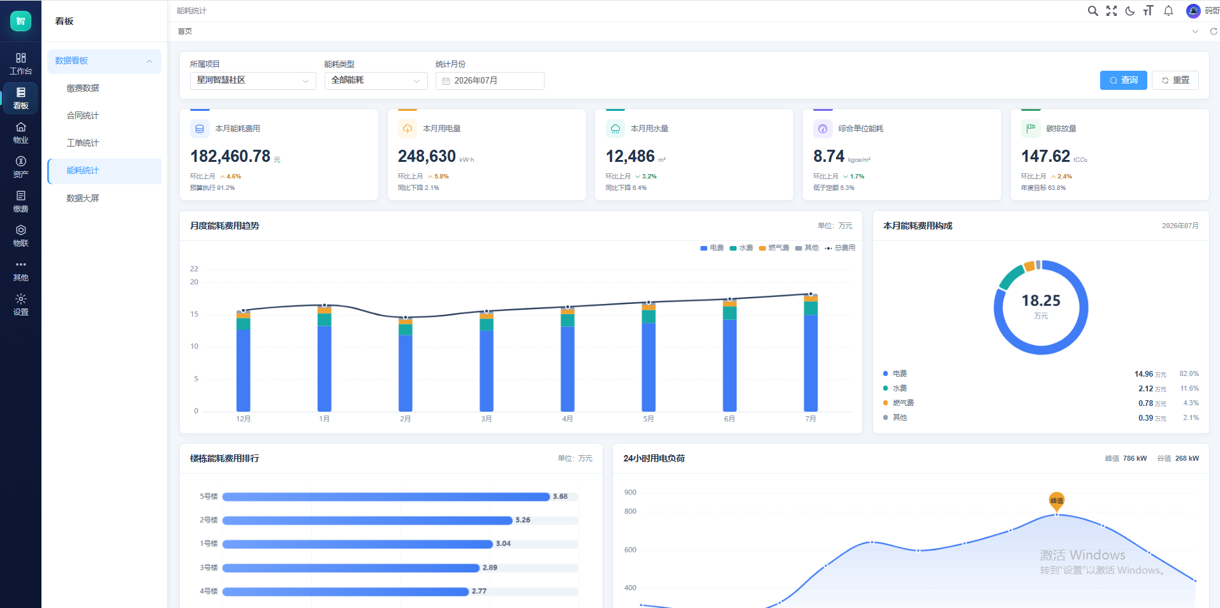1220x608 pixels.
Task: Click 其他 row in cost breakdown
Action: (x=1041, y=418)
